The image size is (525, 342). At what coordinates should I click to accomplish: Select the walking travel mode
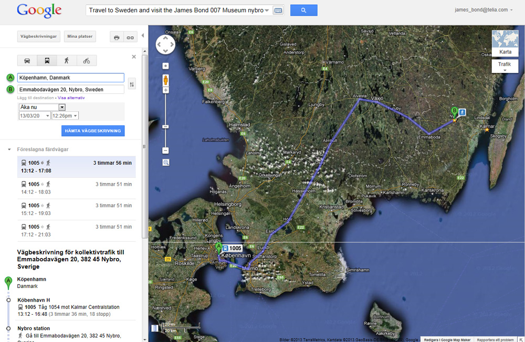[67, 60]
